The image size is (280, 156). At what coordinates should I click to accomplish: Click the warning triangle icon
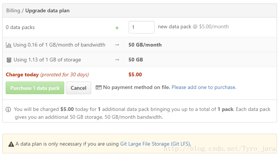11,144
